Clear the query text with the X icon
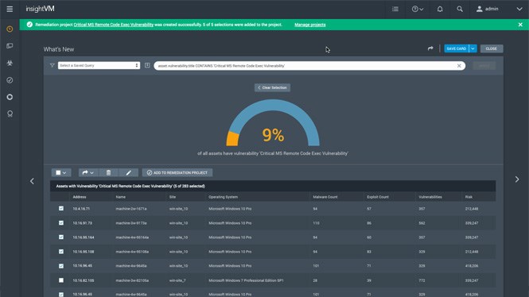The image size is (529, 297). (459, 66)
